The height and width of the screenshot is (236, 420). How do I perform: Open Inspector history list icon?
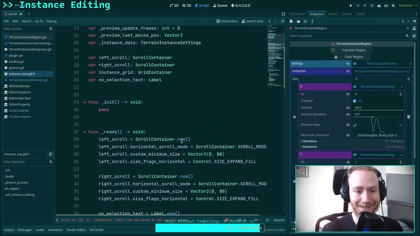[x=414, y=21]
